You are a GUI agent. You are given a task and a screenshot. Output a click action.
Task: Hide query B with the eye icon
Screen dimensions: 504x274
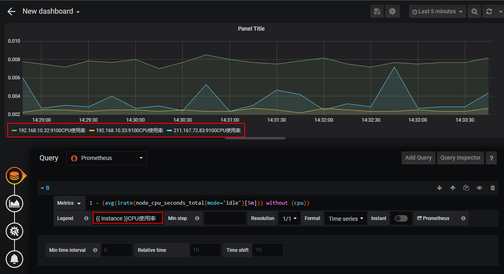point(479,188)
